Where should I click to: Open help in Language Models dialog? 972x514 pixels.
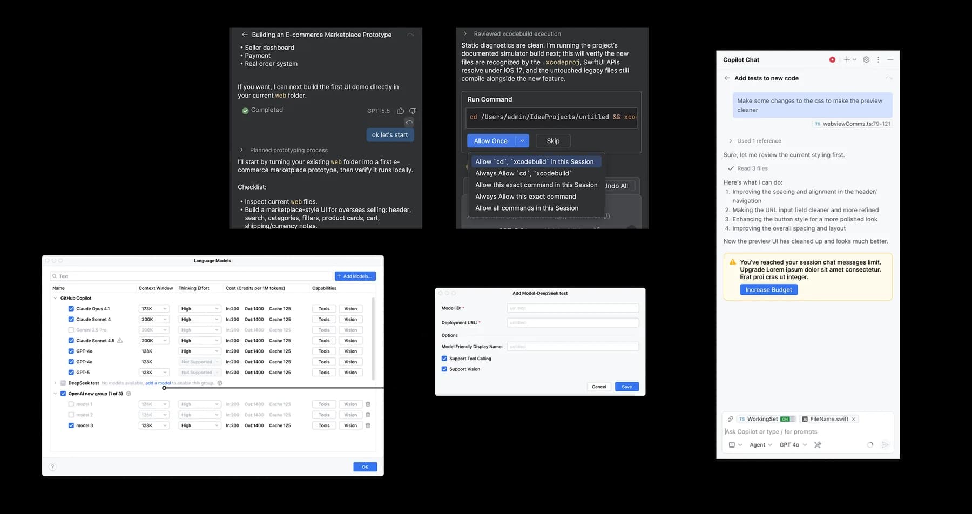click(52, 466)
